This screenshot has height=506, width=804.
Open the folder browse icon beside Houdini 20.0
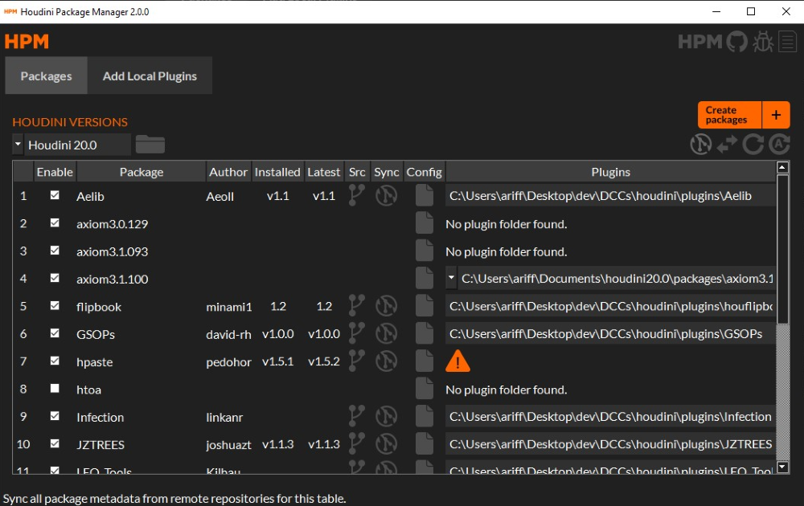[151, 144]
